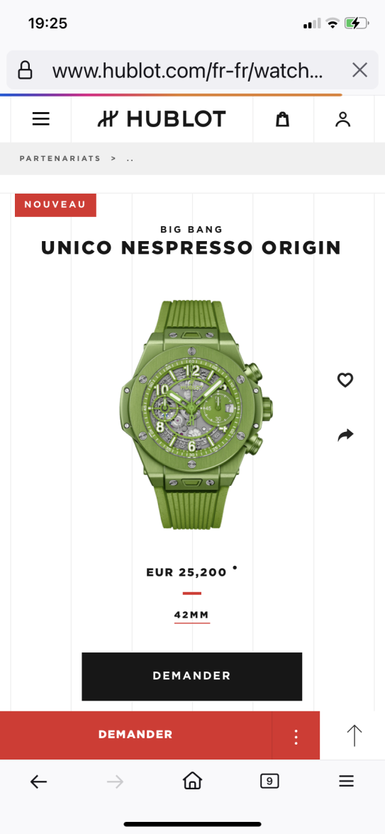
Task: Tap the scroll-to-top arrow
Action: coord(354,735)
